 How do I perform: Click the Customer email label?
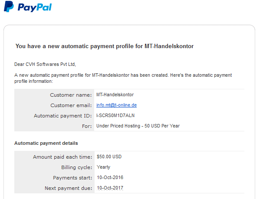(71, 105)
